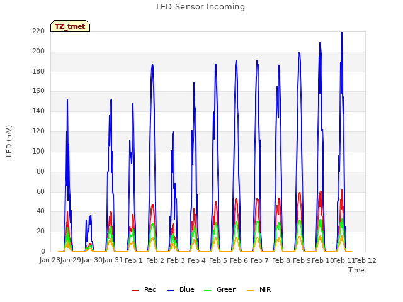Image resolution: width=403 pixels, height=302 pixels.
Task: Click the 'Feb 2' x-axis tick label
Action: (155, 260)
